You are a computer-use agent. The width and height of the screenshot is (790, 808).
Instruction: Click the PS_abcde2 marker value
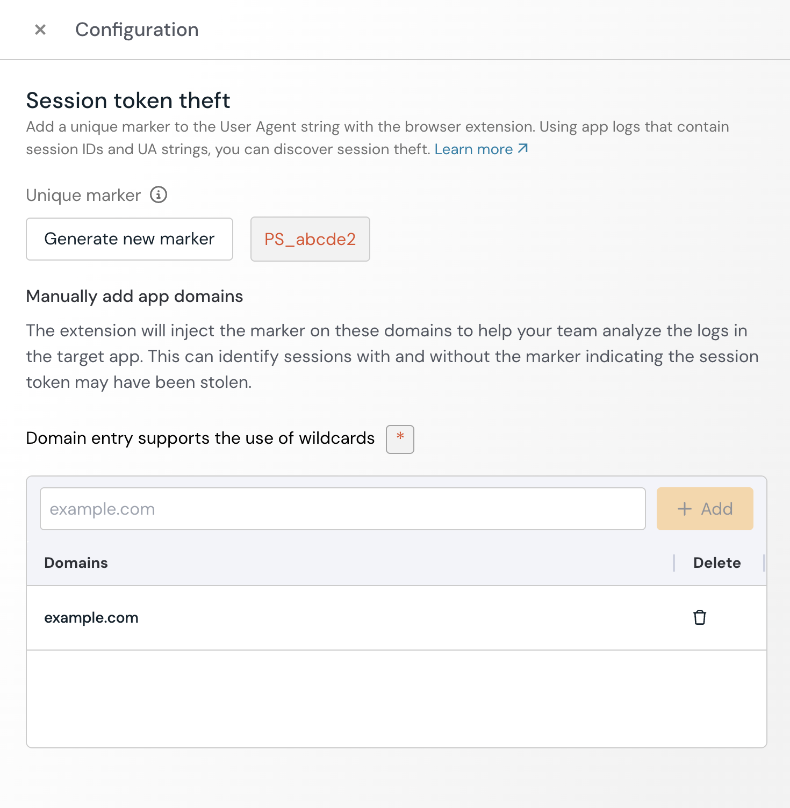click(310, 239)
